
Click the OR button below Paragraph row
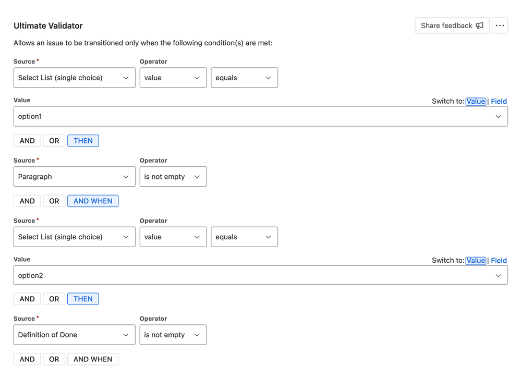coord(54,201)
